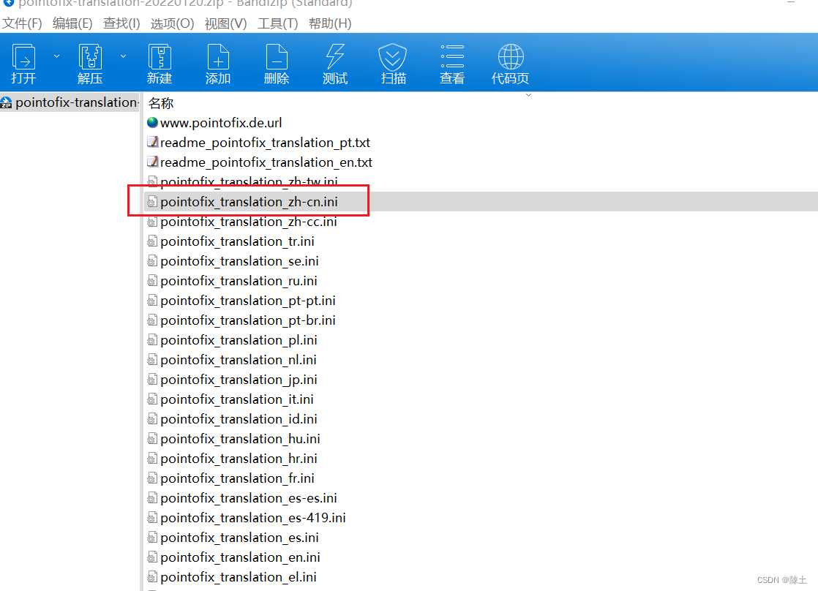Click ini icon of pointofix_translation_es-419.ini
818x591 pixels.
(152, 518)
